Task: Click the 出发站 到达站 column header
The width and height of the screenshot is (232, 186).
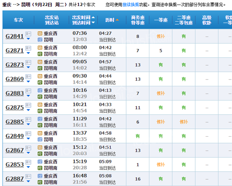Action: pyautogui.click(x=52, y=20)
